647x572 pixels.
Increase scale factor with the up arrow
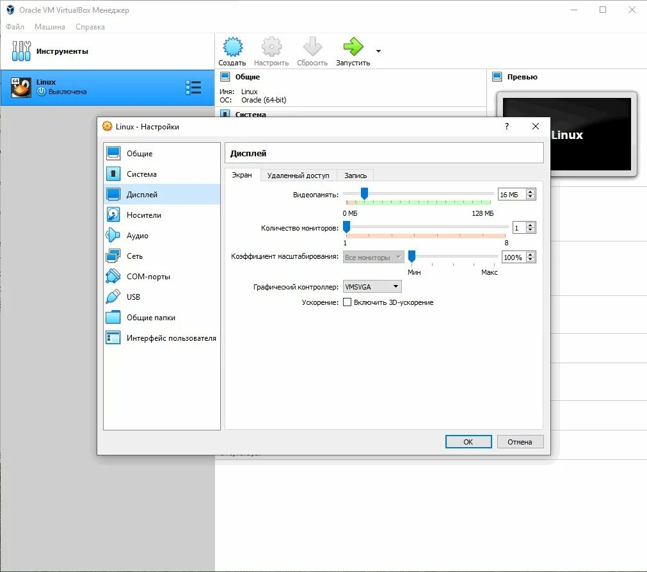coord(531,254)
